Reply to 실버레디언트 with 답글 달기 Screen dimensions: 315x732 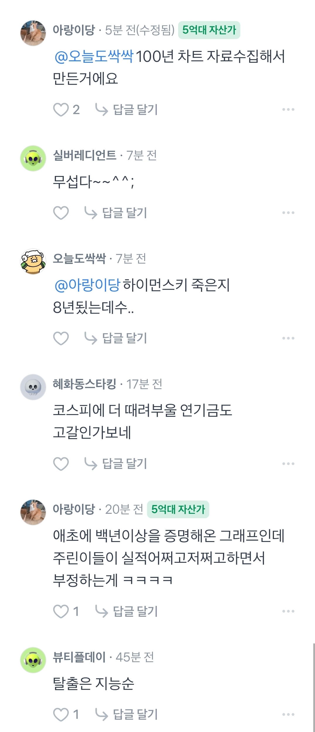(116, 213)
